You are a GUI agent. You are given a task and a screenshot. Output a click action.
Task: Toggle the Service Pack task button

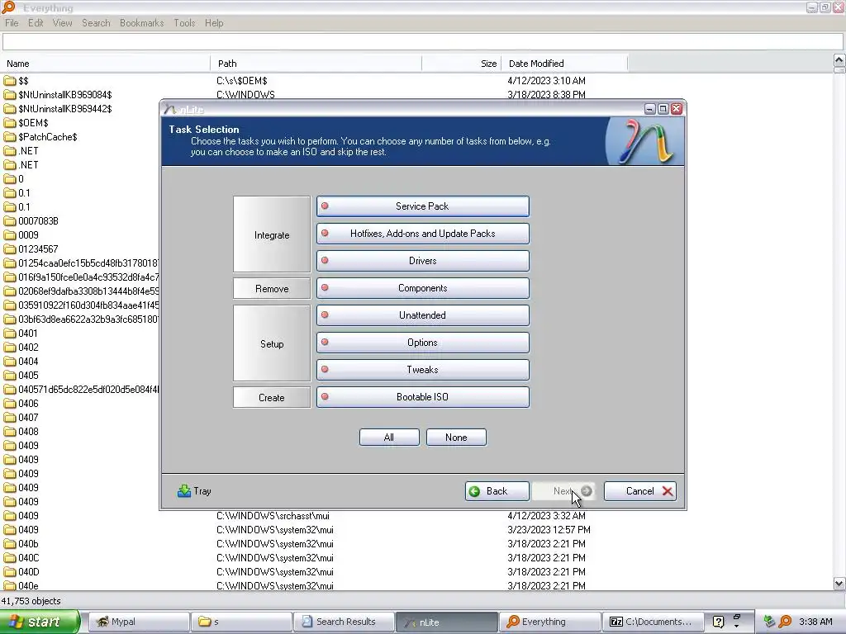pyautogui.click(x=422, y=206)
